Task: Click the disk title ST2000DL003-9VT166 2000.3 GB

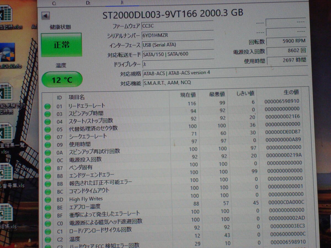Action: point(173,14)
